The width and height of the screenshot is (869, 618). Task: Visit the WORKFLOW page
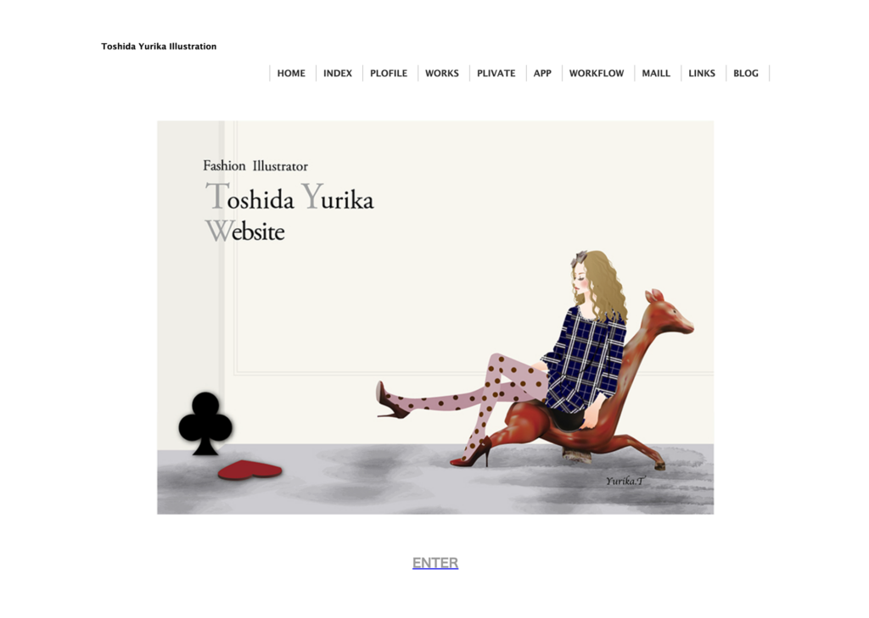click(x=597, y=73)
